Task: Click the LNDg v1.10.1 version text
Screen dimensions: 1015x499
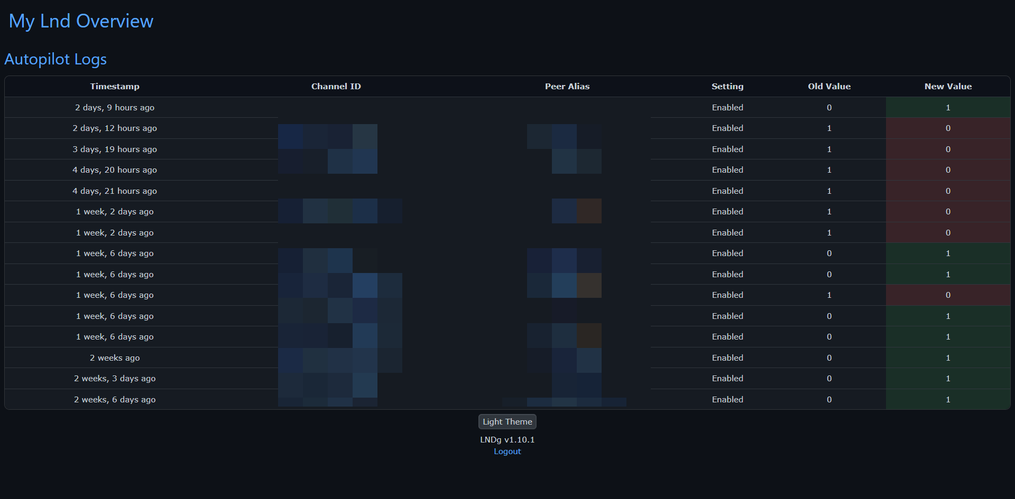Action: pyautogui.click(x=507, y=439)
